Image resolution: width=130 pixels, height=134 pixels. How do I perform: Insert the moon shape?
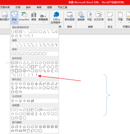point(52,71)
